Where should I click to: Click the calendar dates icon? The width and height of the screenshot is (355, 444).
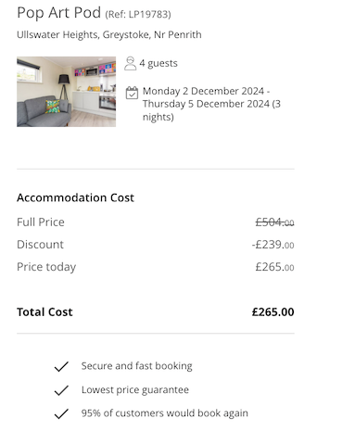coord(132,93)
